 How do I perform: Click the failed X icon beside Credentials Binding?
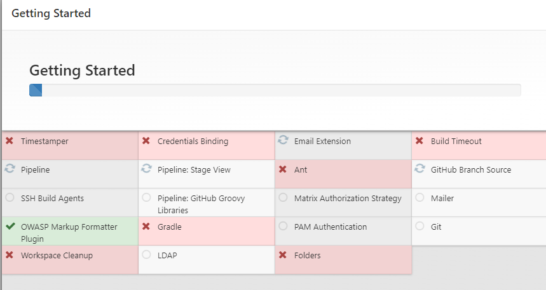point(146,140)
